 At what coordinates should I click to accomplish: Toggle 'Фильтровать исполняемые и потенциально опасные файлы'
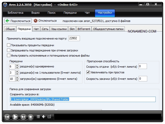(x=9, y=56)
